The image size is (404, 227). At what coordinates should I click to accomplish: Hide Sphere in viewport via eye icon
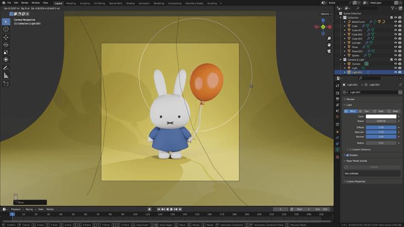pyautogui.click(x=396, y=55)
